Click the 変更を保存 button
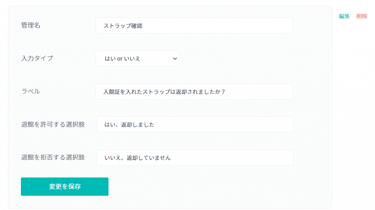Screen dimensions: 375x210 point(64,187)
